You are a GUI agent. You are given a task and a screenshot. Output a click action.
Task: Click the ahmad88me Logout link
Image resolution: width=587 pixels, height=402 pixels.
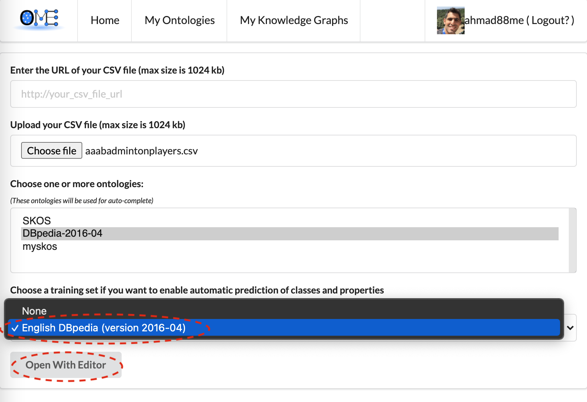click(x=519, y=20)
